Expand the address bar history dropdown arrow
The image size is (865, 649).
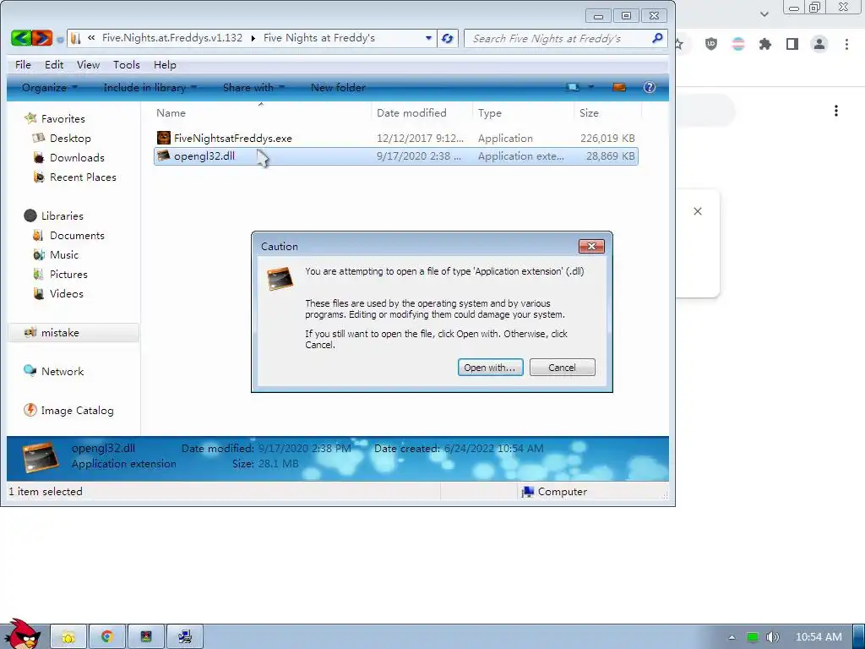[428, 38]
